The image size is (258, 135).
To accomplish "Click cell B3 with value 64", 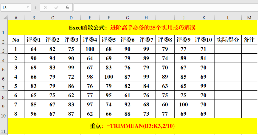I will click(x=34, y=49).
